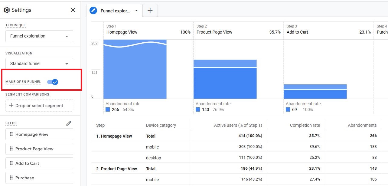
Task: Click the Completion rate column header
Action: pyautogui.click(x=305, y=125)
